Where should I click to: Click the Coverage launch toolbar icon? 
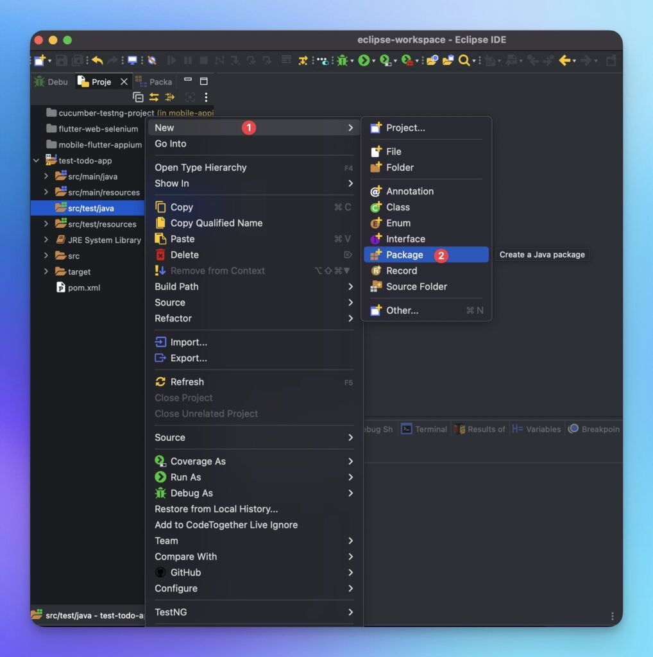385,60
